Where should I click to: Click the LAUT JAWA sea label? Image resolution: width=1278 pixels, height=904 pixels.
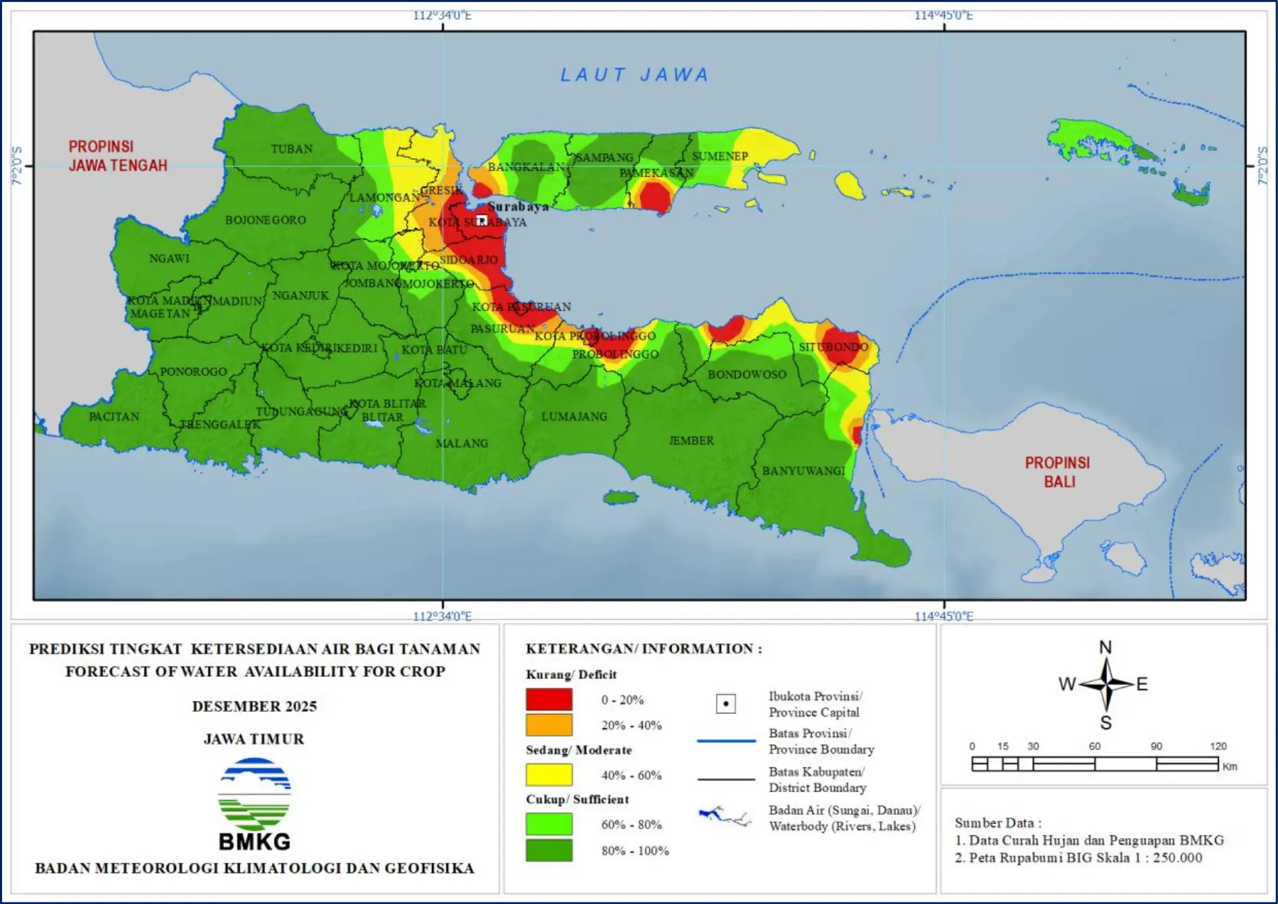coord(635,75)
